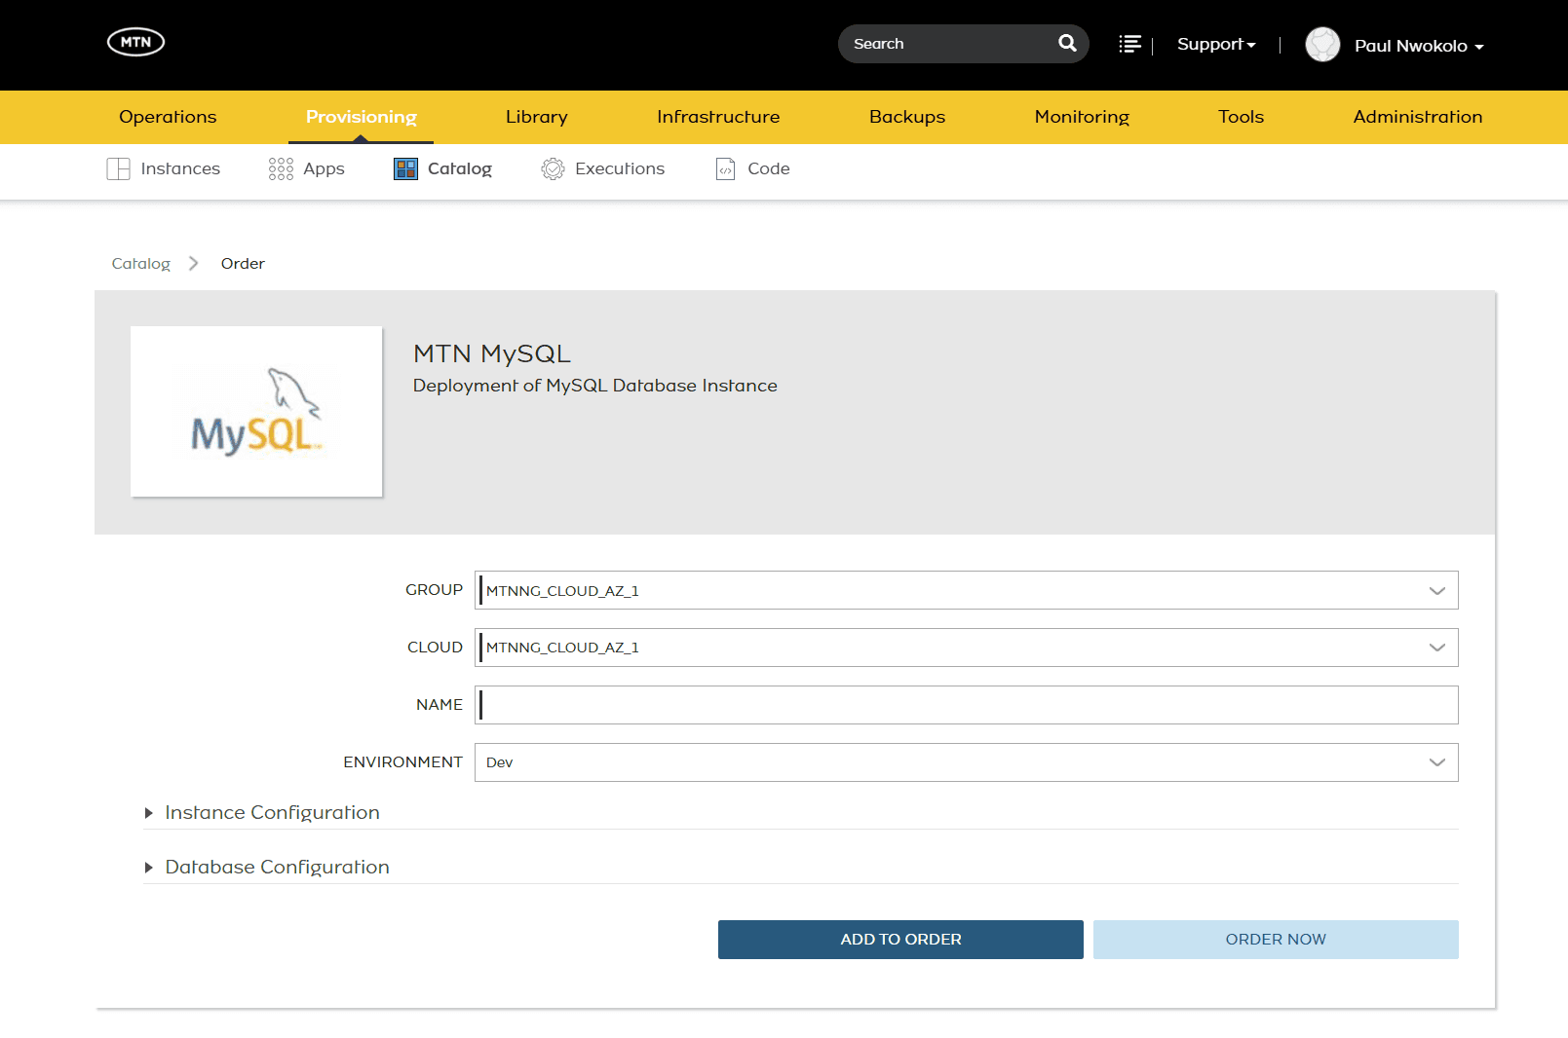This screenshot has width=1568, height=1038.
Task: Open the ENVIRONMENT dropdown
Action: 966,762
